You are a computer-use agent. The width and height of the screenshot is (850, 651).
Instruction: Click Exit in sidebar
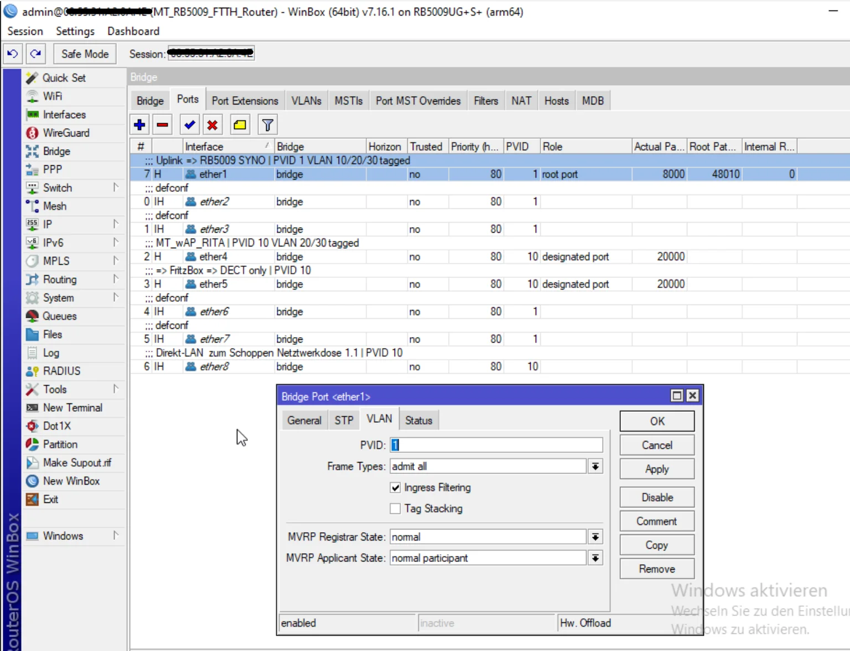(50, 499)
